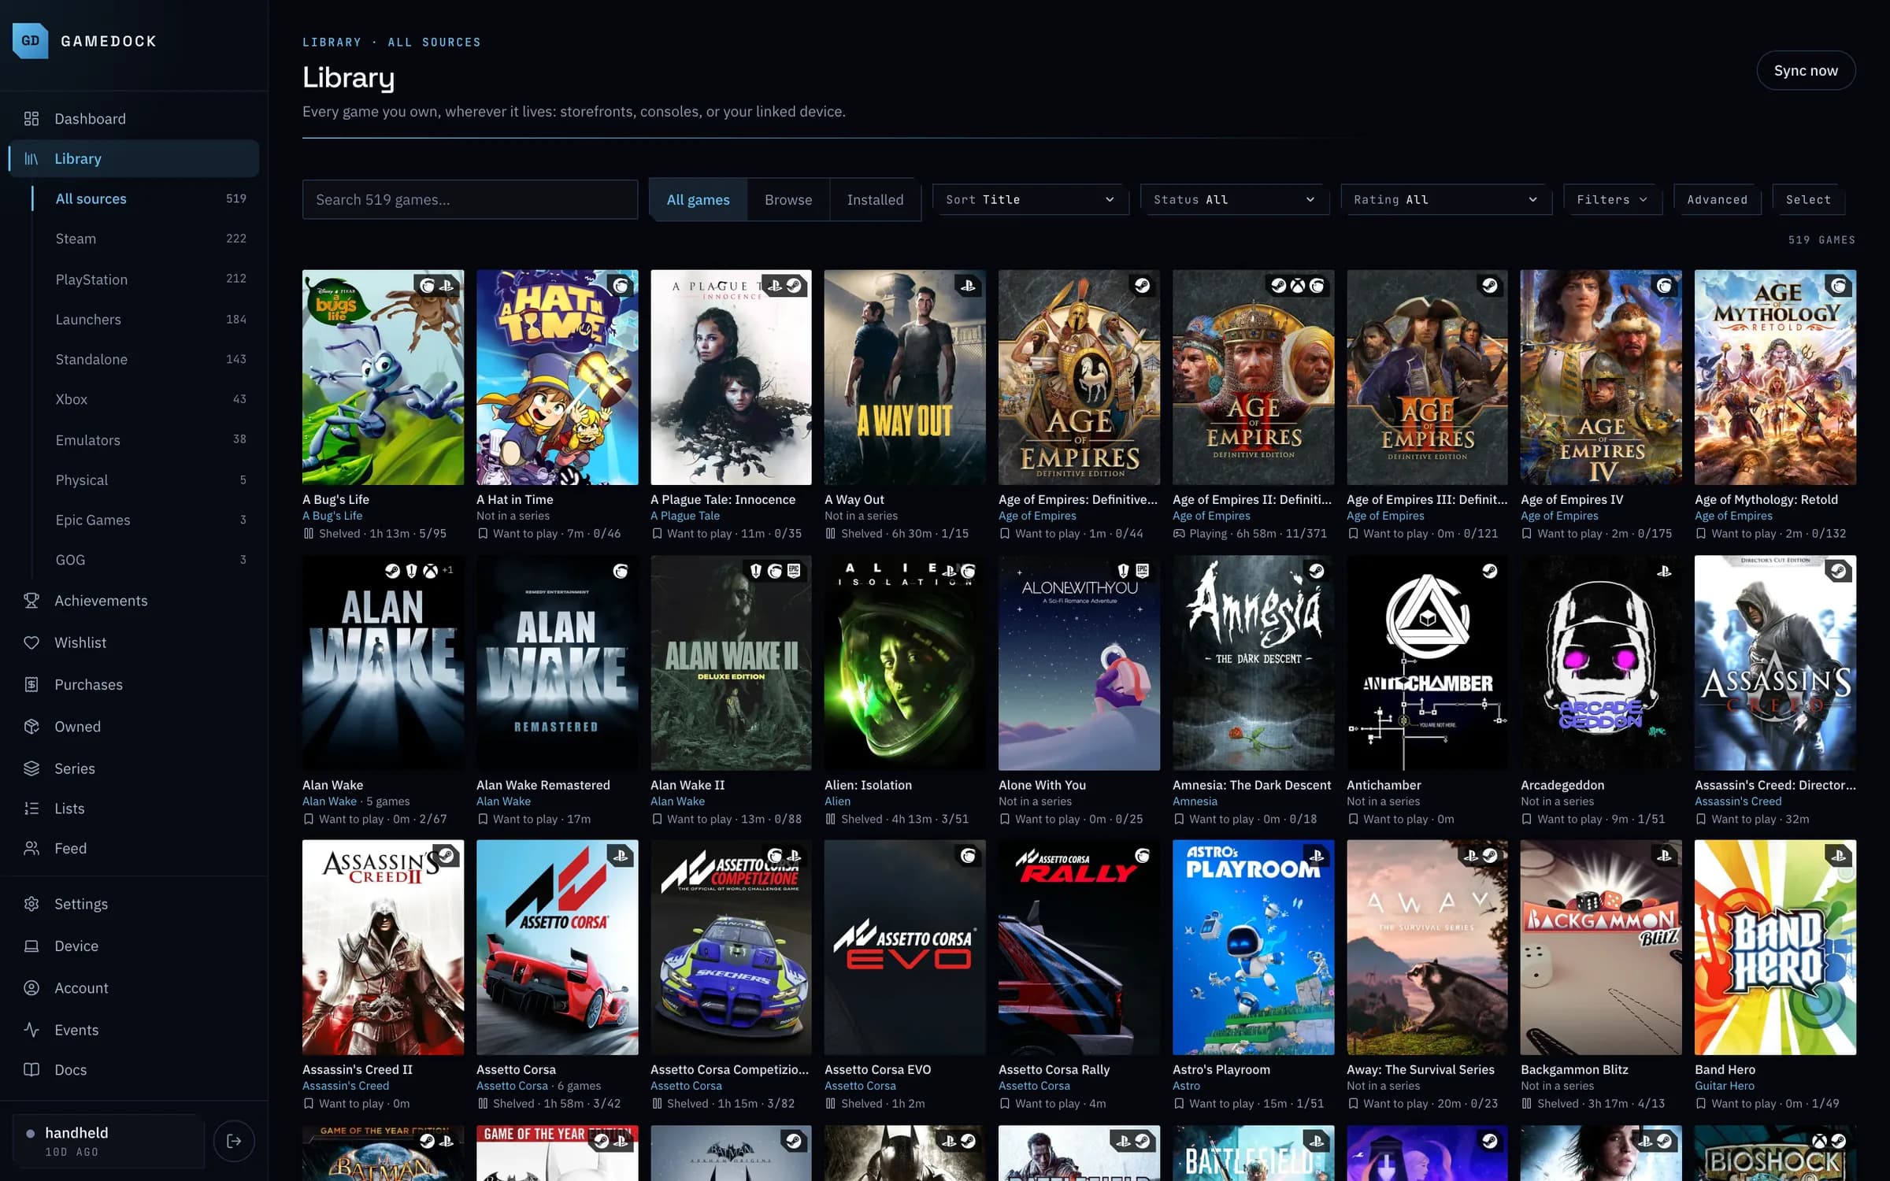Click the Series stacked layers icon
The width and height of the screenshot is (1890, 1181).
tap(31, 768)
